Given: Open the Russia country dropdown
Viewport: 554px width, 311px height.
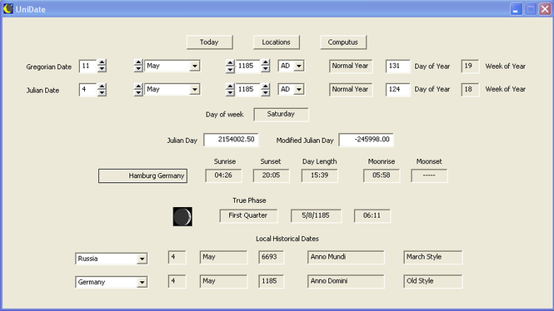Looking at the screenshot, I should tap(142, 259).
